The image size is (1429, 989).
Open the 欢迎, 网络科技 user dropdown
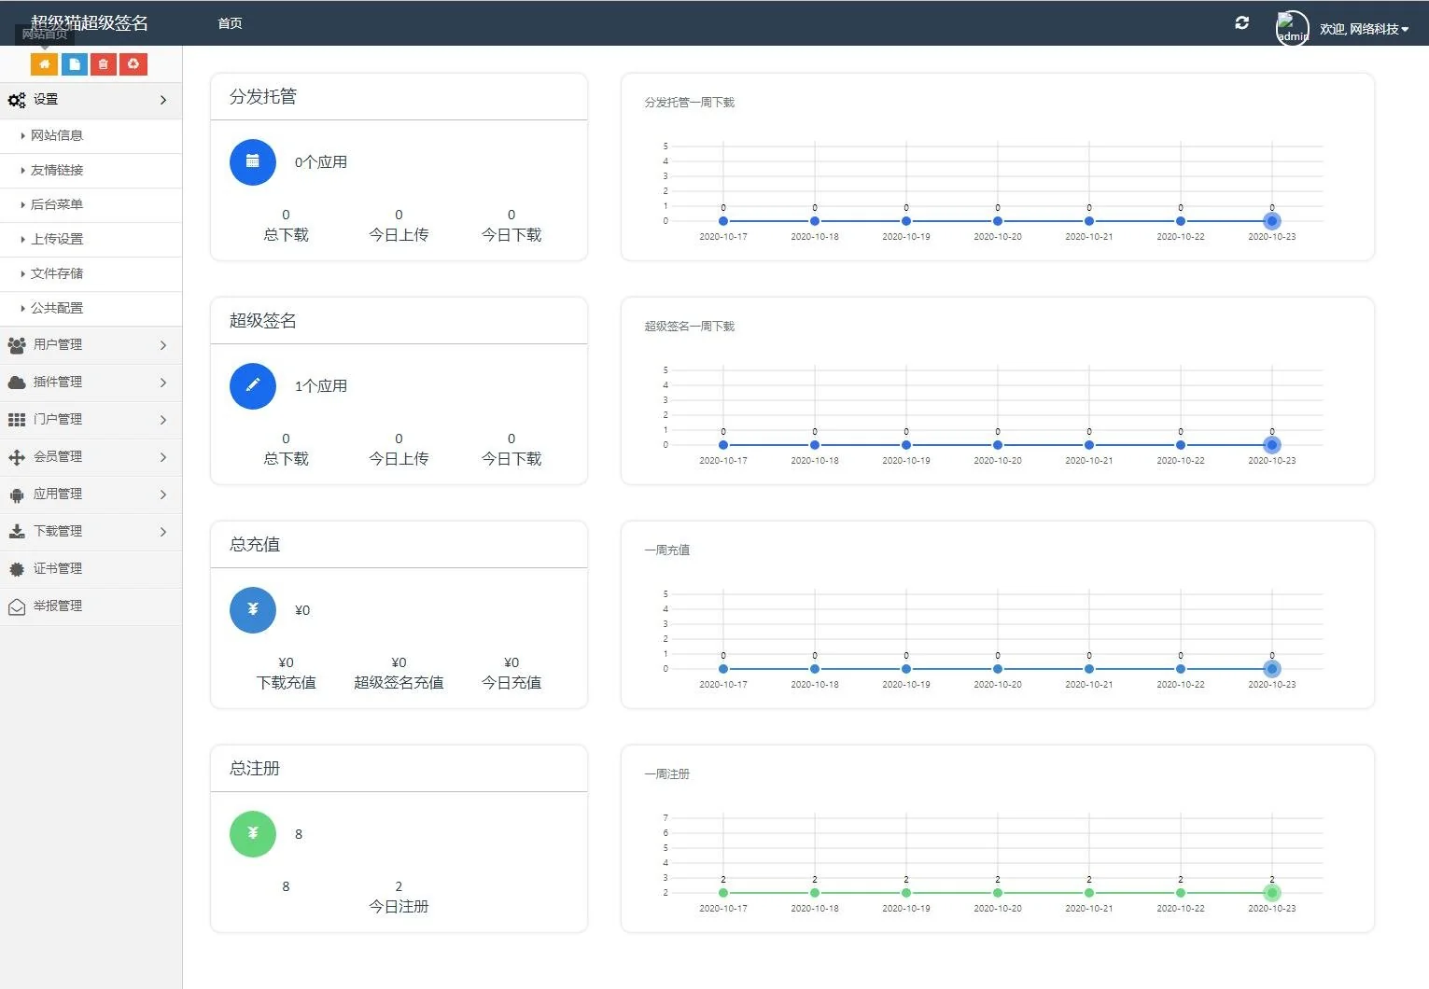click(1364, 29)
